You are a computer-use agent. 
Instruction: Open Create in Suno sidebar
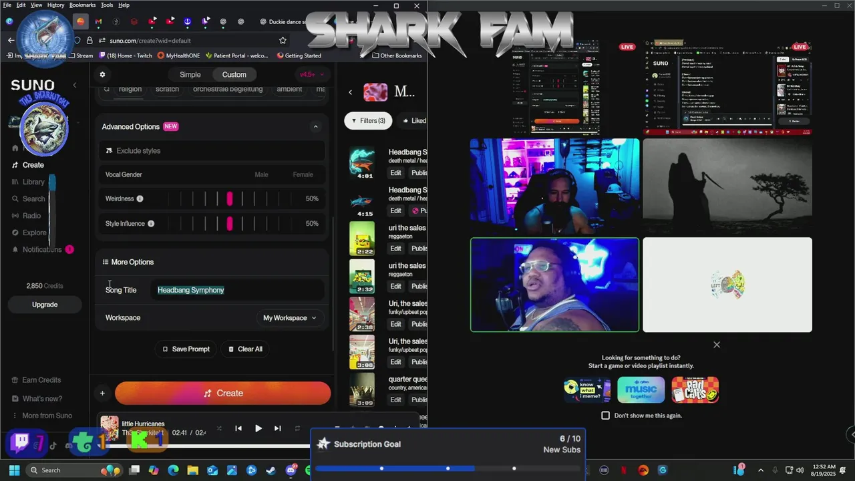[28, 165]
